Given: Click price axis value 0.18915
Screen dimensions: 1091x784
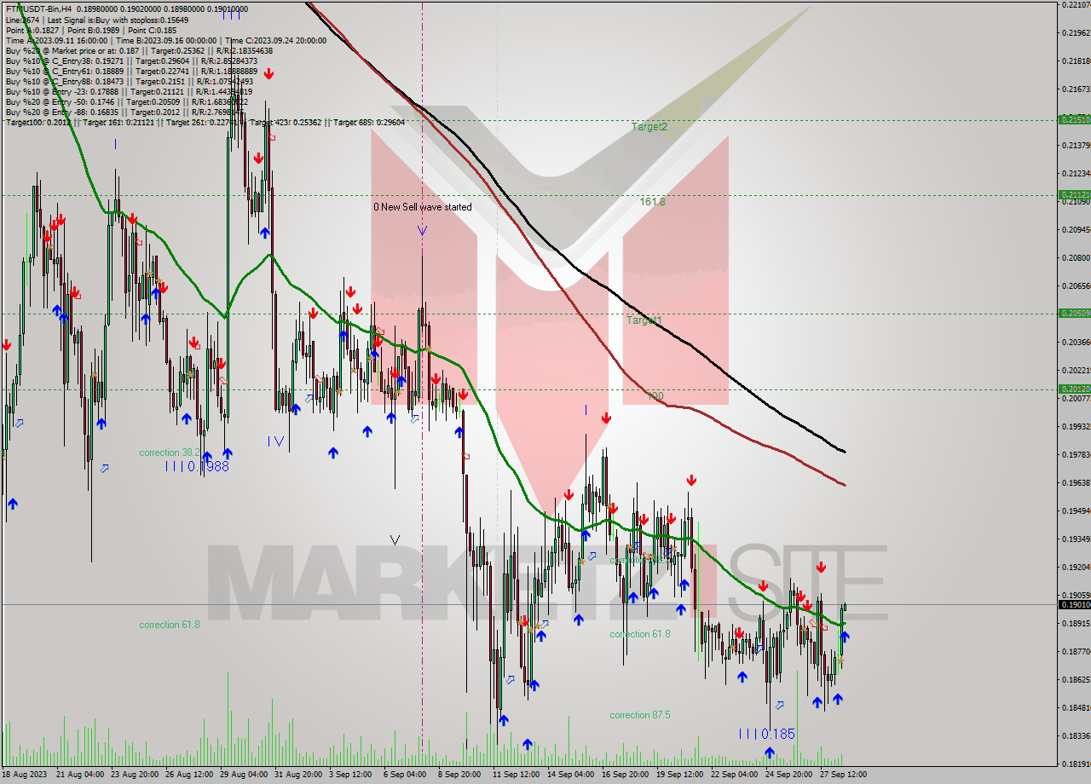Looking at the screenshot, I should [x=1076, y=623].
